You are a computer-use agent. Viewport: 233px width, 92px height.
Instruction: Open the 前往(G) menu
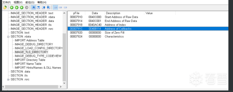[30, 2]
